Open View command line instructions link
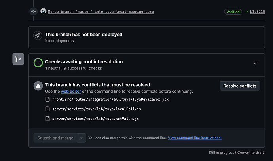This screenshot has height=161, width=273. click(195, 138)
